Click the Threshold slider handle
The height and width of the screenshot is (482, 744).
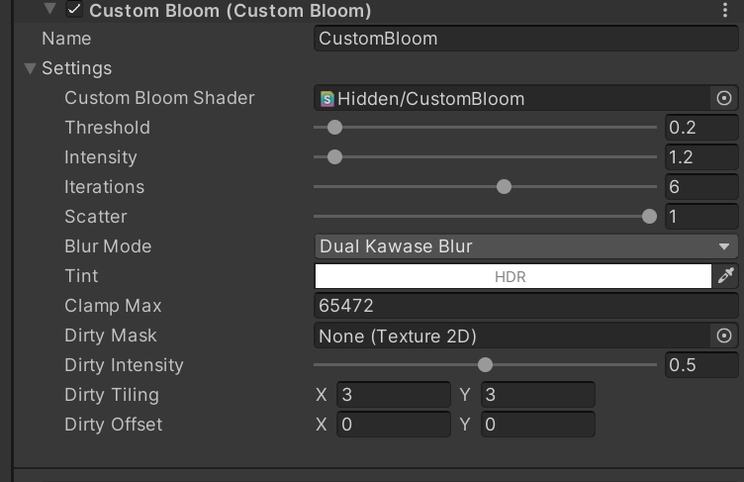(x=334, y=128)
